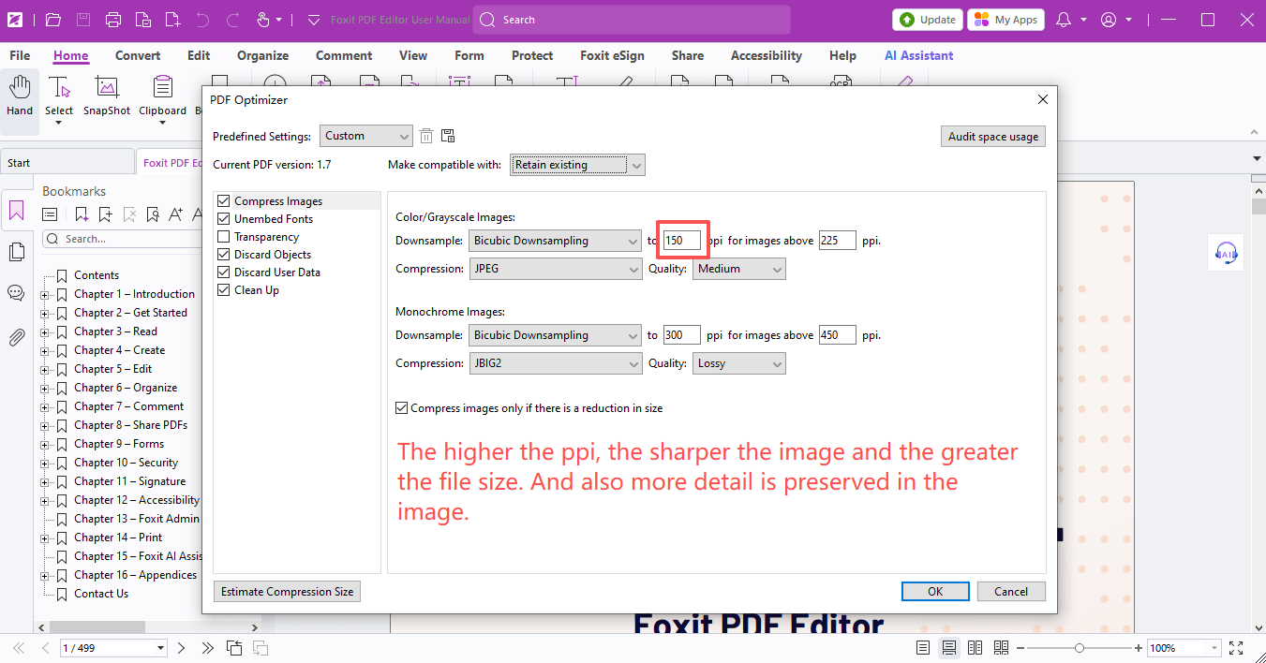
Task: Uncheck the Clean Up option
Action: [x=223, y=290]
